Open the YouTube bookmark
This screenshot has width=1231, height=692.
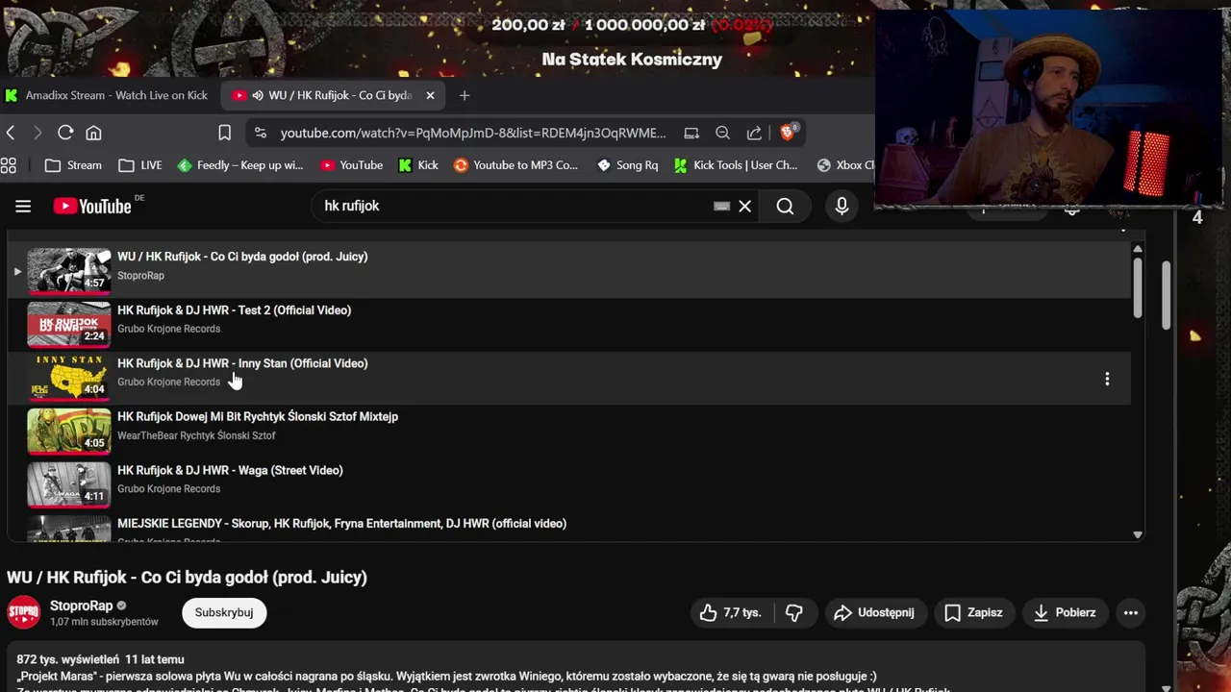(x=351, y=165)
